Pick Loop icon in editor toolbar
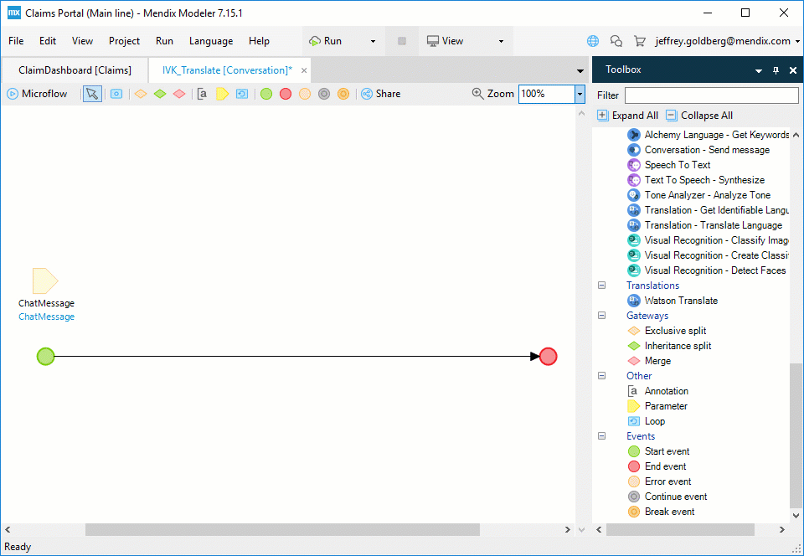The image size is (804, 556). pyautogui.click(x=242, y=94)
